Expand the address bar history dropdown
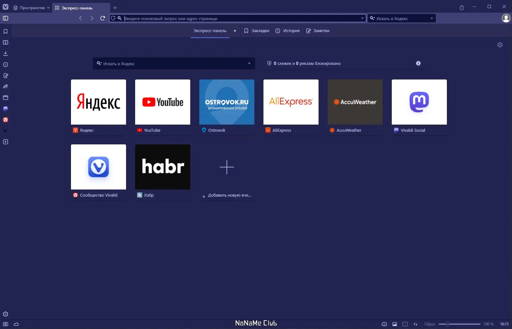The image size is (512, 329). click(362, 18)
